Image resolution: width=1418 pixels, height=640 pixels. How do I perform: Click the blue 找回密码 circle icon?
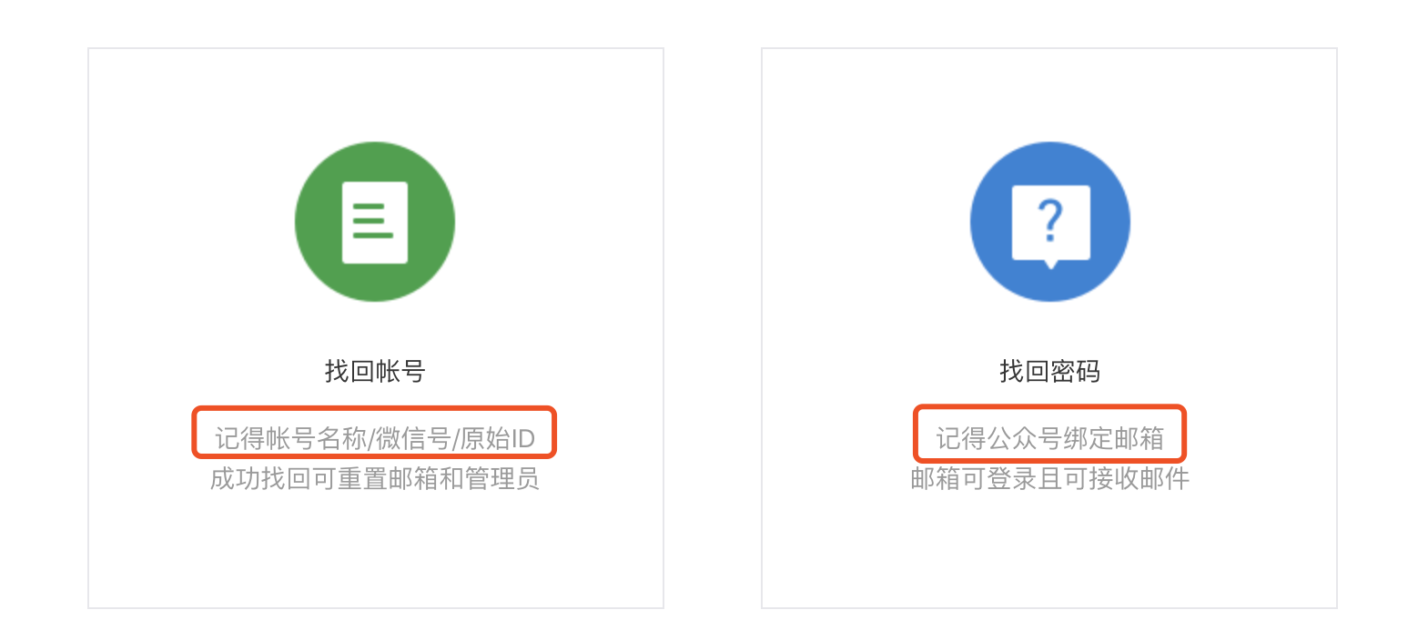[x=1049, y=222]
